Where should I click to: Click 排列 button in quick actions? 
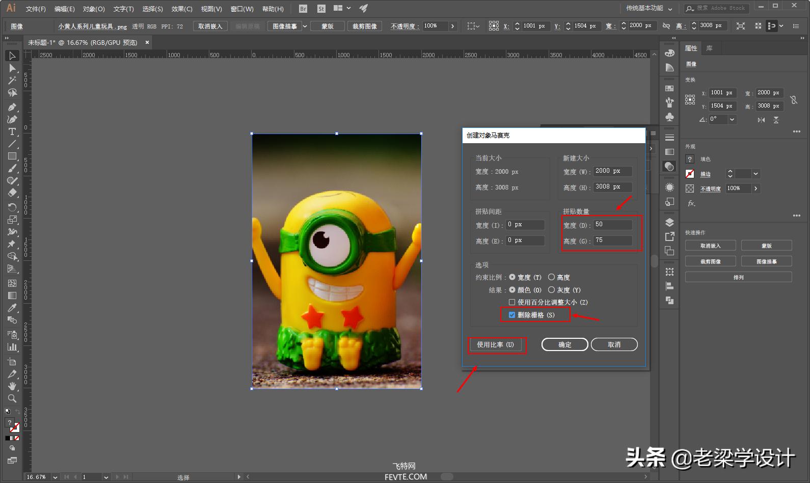point(739,277)
